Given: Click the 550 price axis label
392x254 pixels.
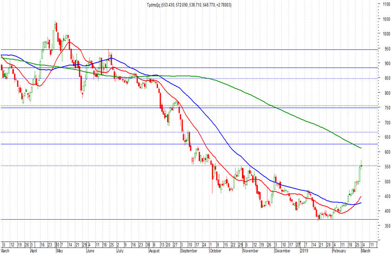Looking at the screenshot, I should point(387,167).
